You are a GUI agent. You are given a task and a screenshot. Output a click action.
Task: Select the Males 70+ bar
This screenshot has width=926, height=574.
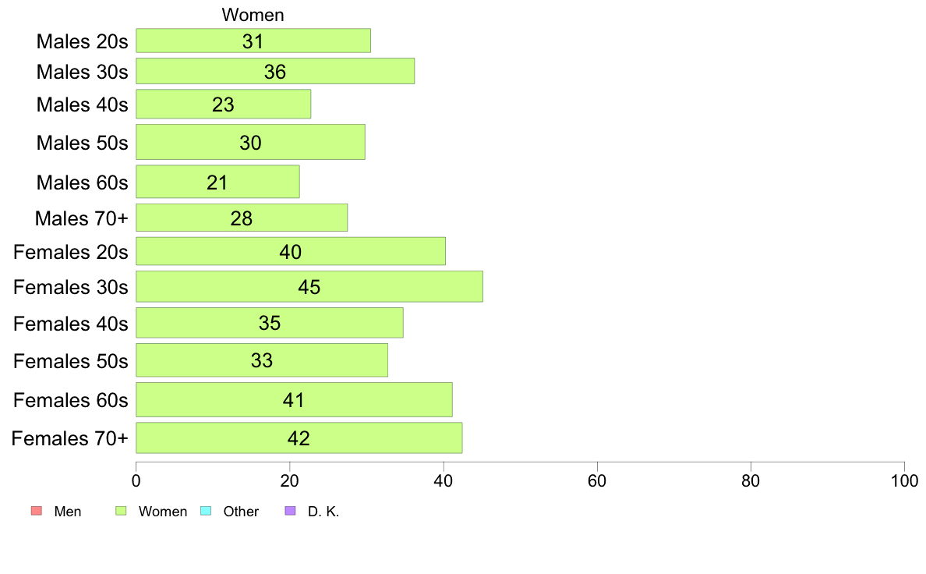[x=242, y=218]
